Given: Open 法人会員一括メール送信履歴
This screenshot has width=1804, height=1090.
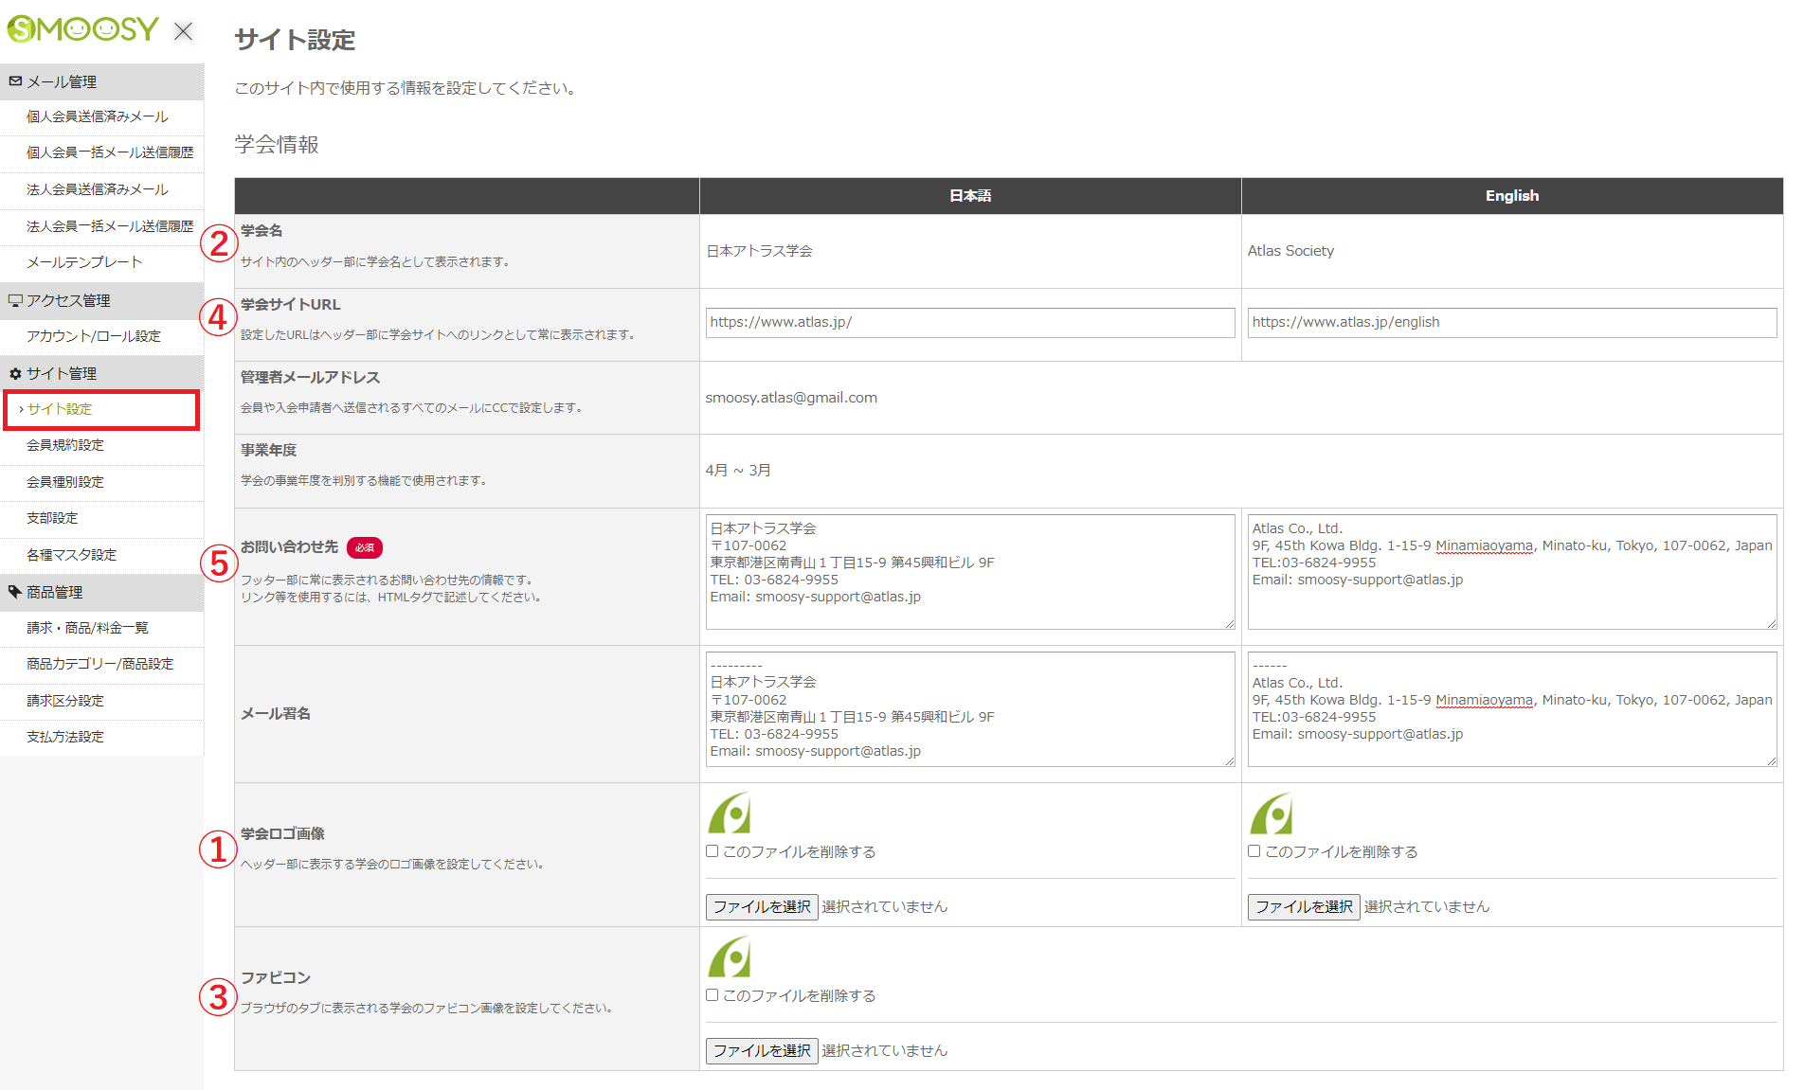Looking at the screenshot, I should point(101,226).
